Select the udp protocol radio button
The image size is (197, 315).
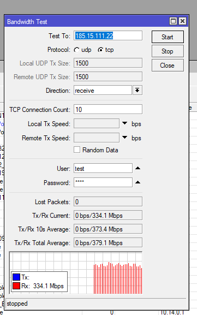click(77, 50)
